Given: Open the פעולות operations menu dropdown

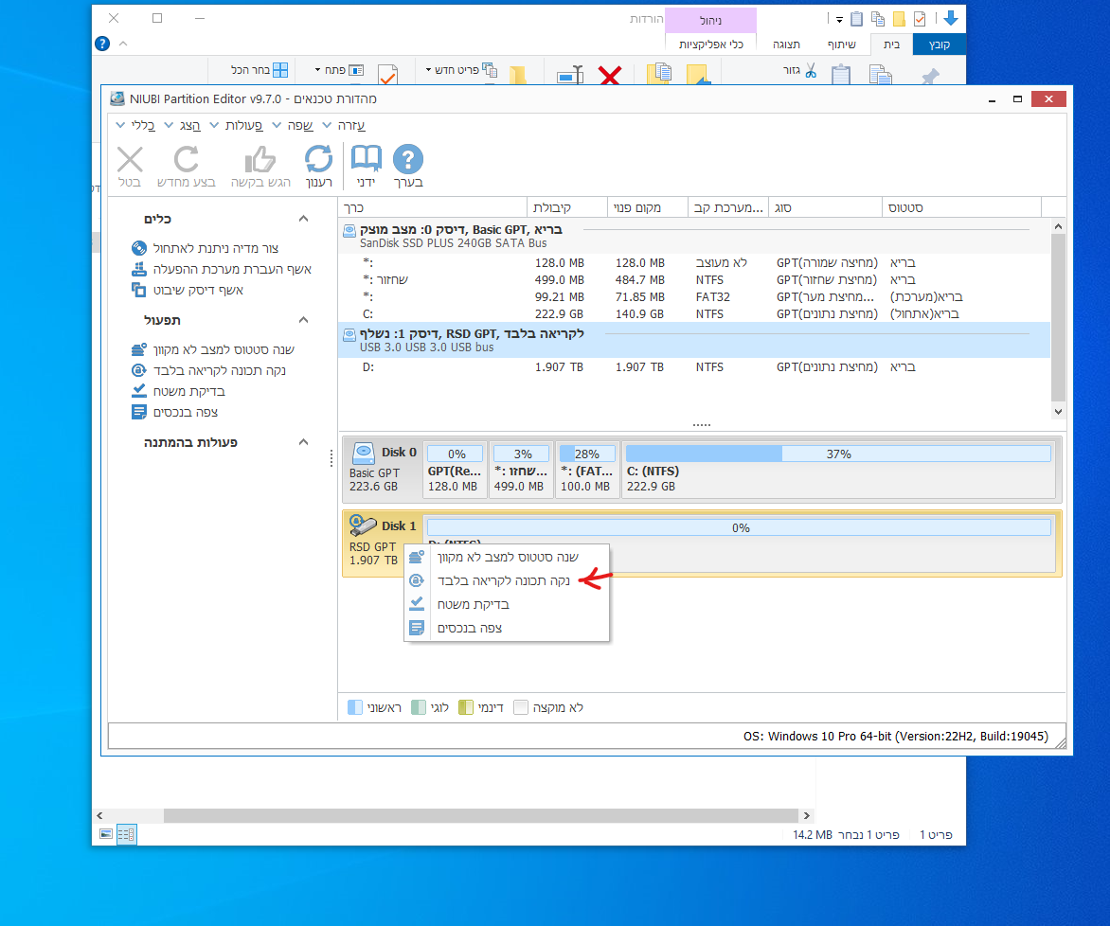Looking at the screenshot, I should pos(237,125).
